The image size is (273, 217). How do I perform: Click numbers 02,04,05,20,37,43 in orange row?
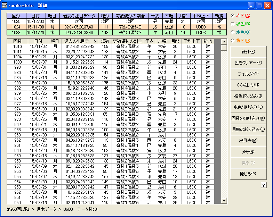click(79, 27)
